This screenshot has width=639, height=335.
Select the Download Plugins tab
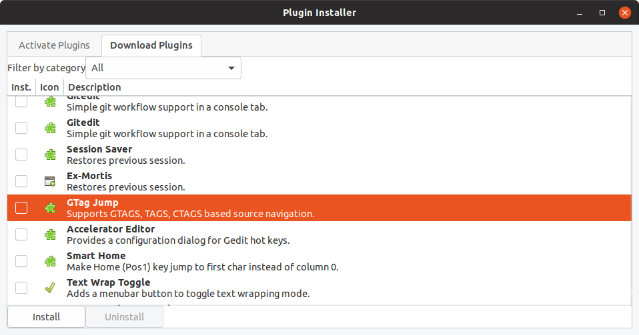pyautogui.click(x=151, y=45)
